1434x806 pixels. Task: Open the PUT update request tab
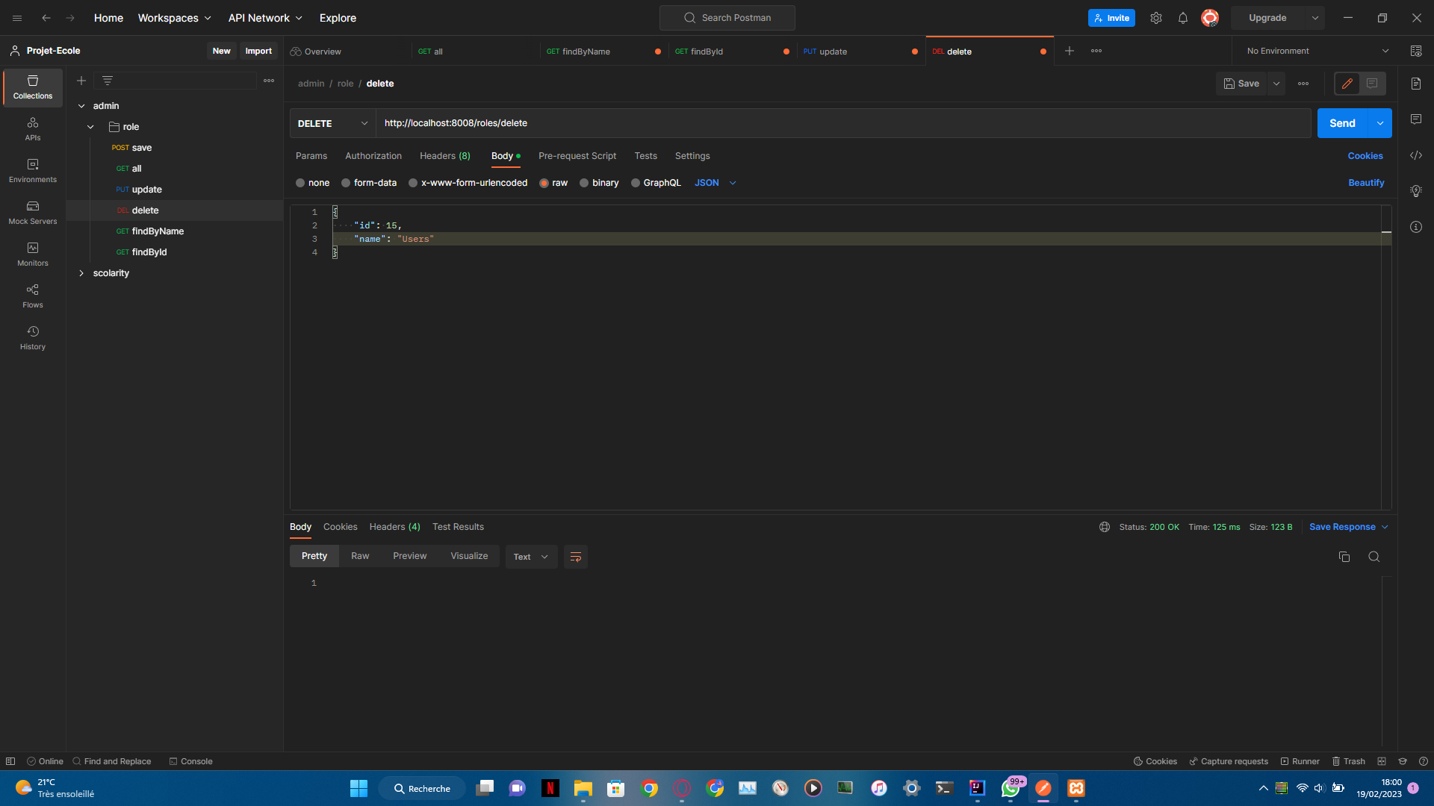coord(860,51)
